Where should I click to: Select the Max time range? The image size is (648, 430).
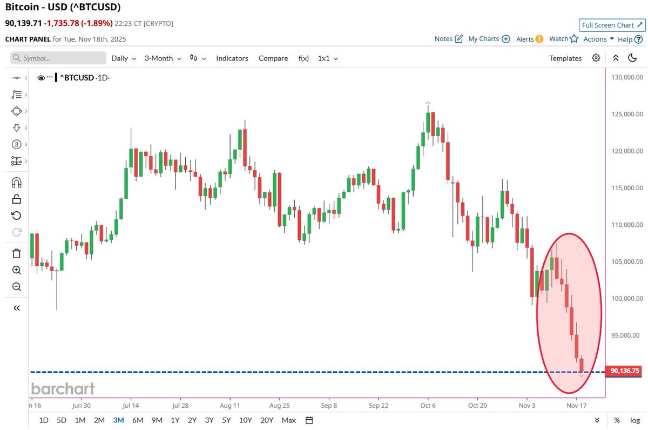(289, 420)
